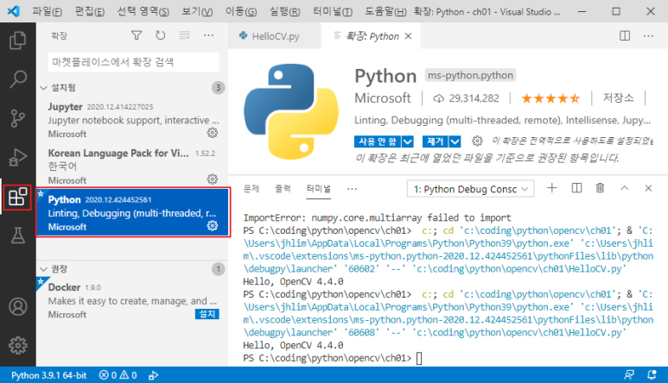Close the terminal panel
668x383 pixels.
(648, 188)
